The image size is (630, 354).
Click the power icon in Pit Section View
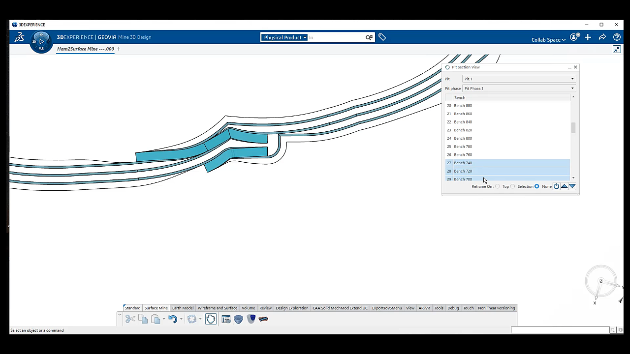(556, 186)
